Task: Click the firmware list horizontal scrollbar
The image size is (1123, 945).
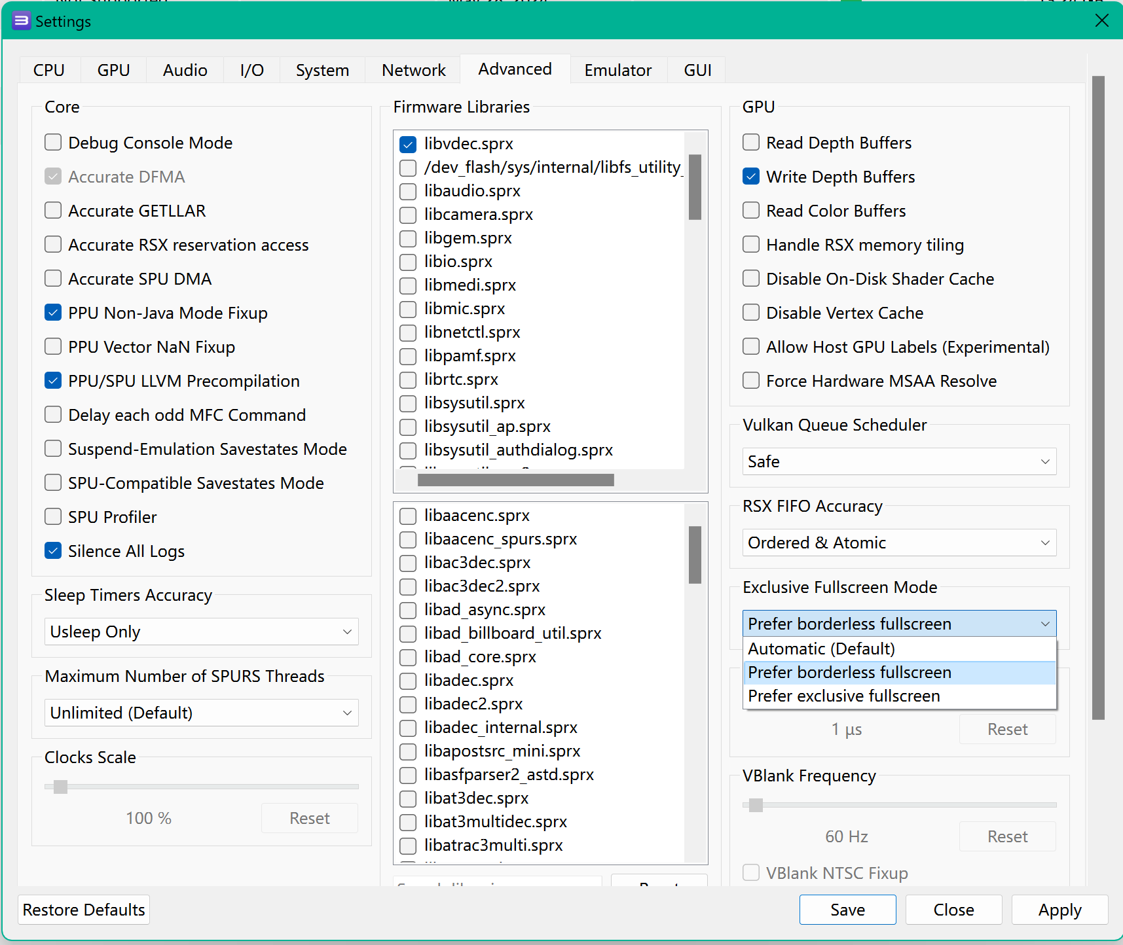Action: [516, 480]
